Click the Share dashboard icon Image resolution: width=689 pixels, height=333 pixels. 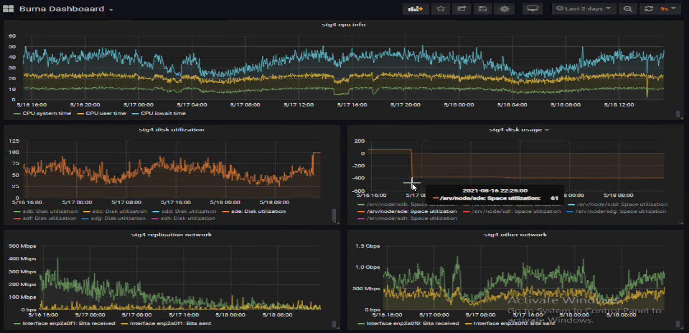click(x=461, y=9)
